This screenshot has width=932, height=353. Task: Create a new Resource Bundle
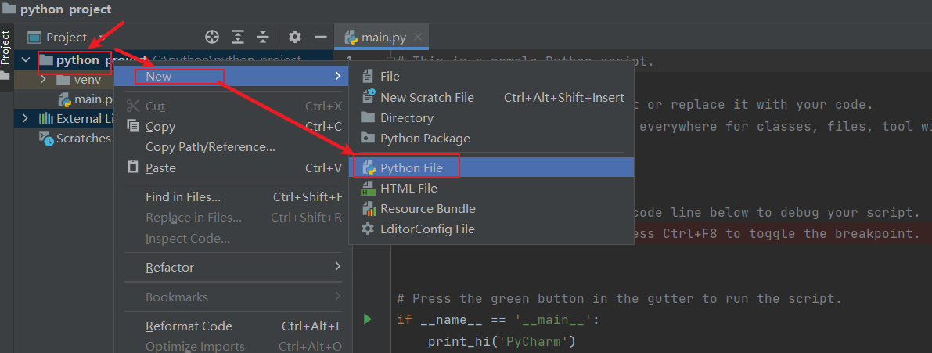click(491, 208)
